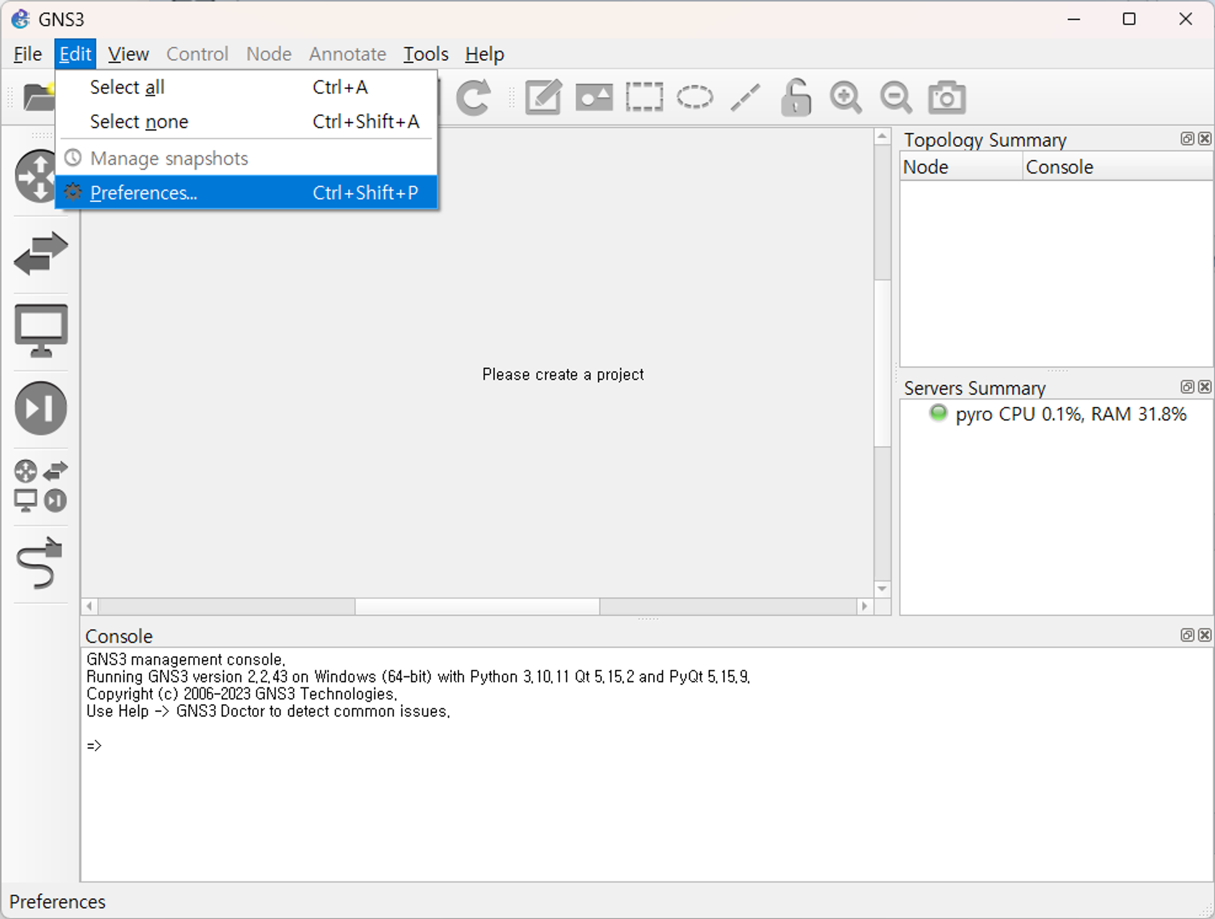Select the draw ellipse tool
Viewport: 1215px width, 919px height.
695,97
